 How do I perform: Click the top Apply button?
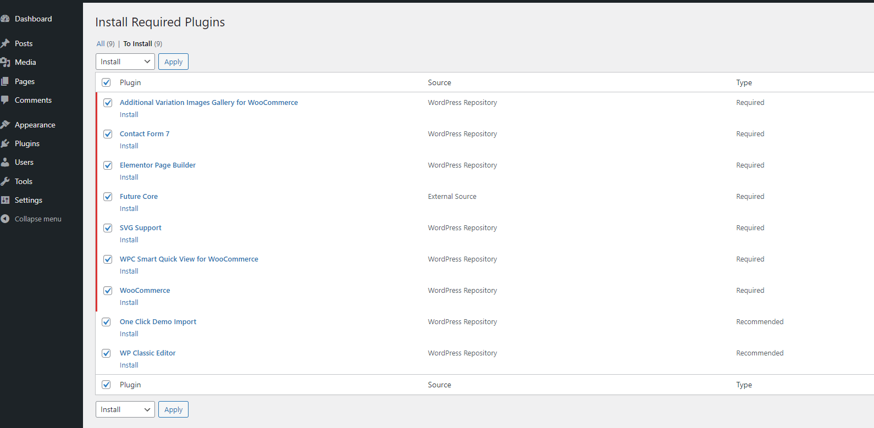pos(173,62)
